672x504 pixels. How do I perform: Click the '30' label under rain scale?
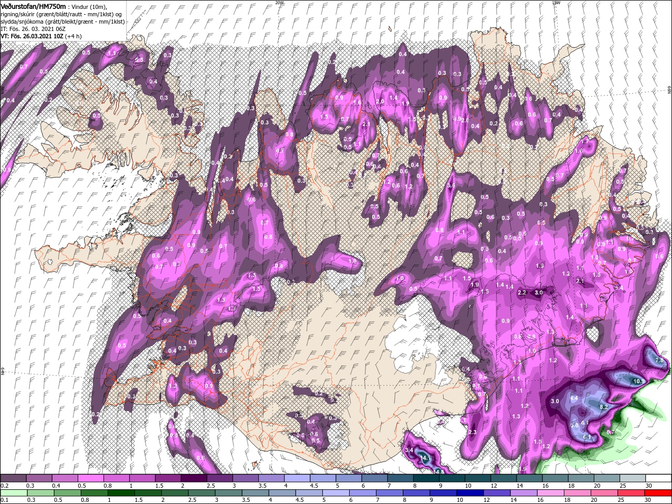pyautogui.click(x=649, y=500)
